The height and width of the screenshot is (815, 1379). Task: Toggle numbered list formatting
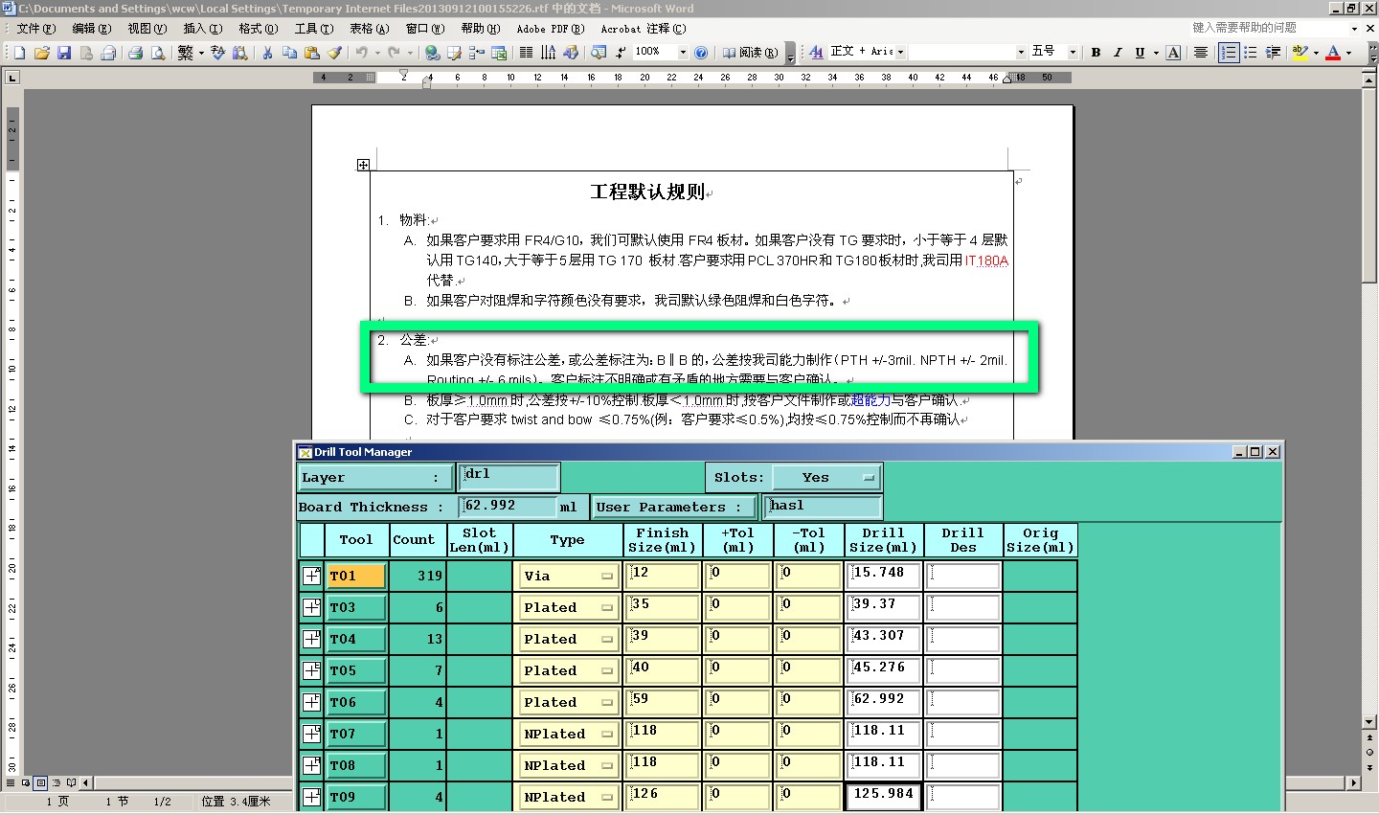pos(1229,53)
